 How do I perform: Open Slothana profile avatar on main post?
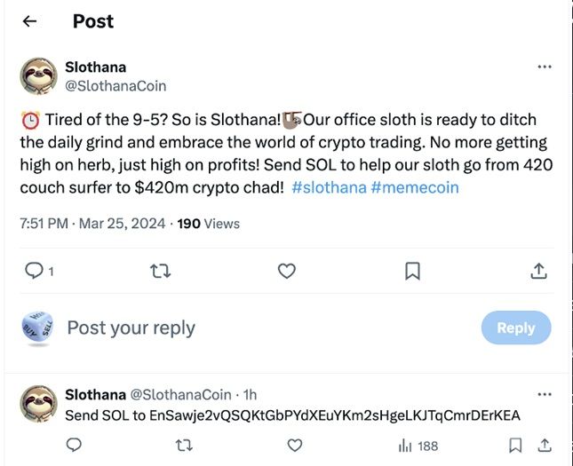[x=38, y=76]
